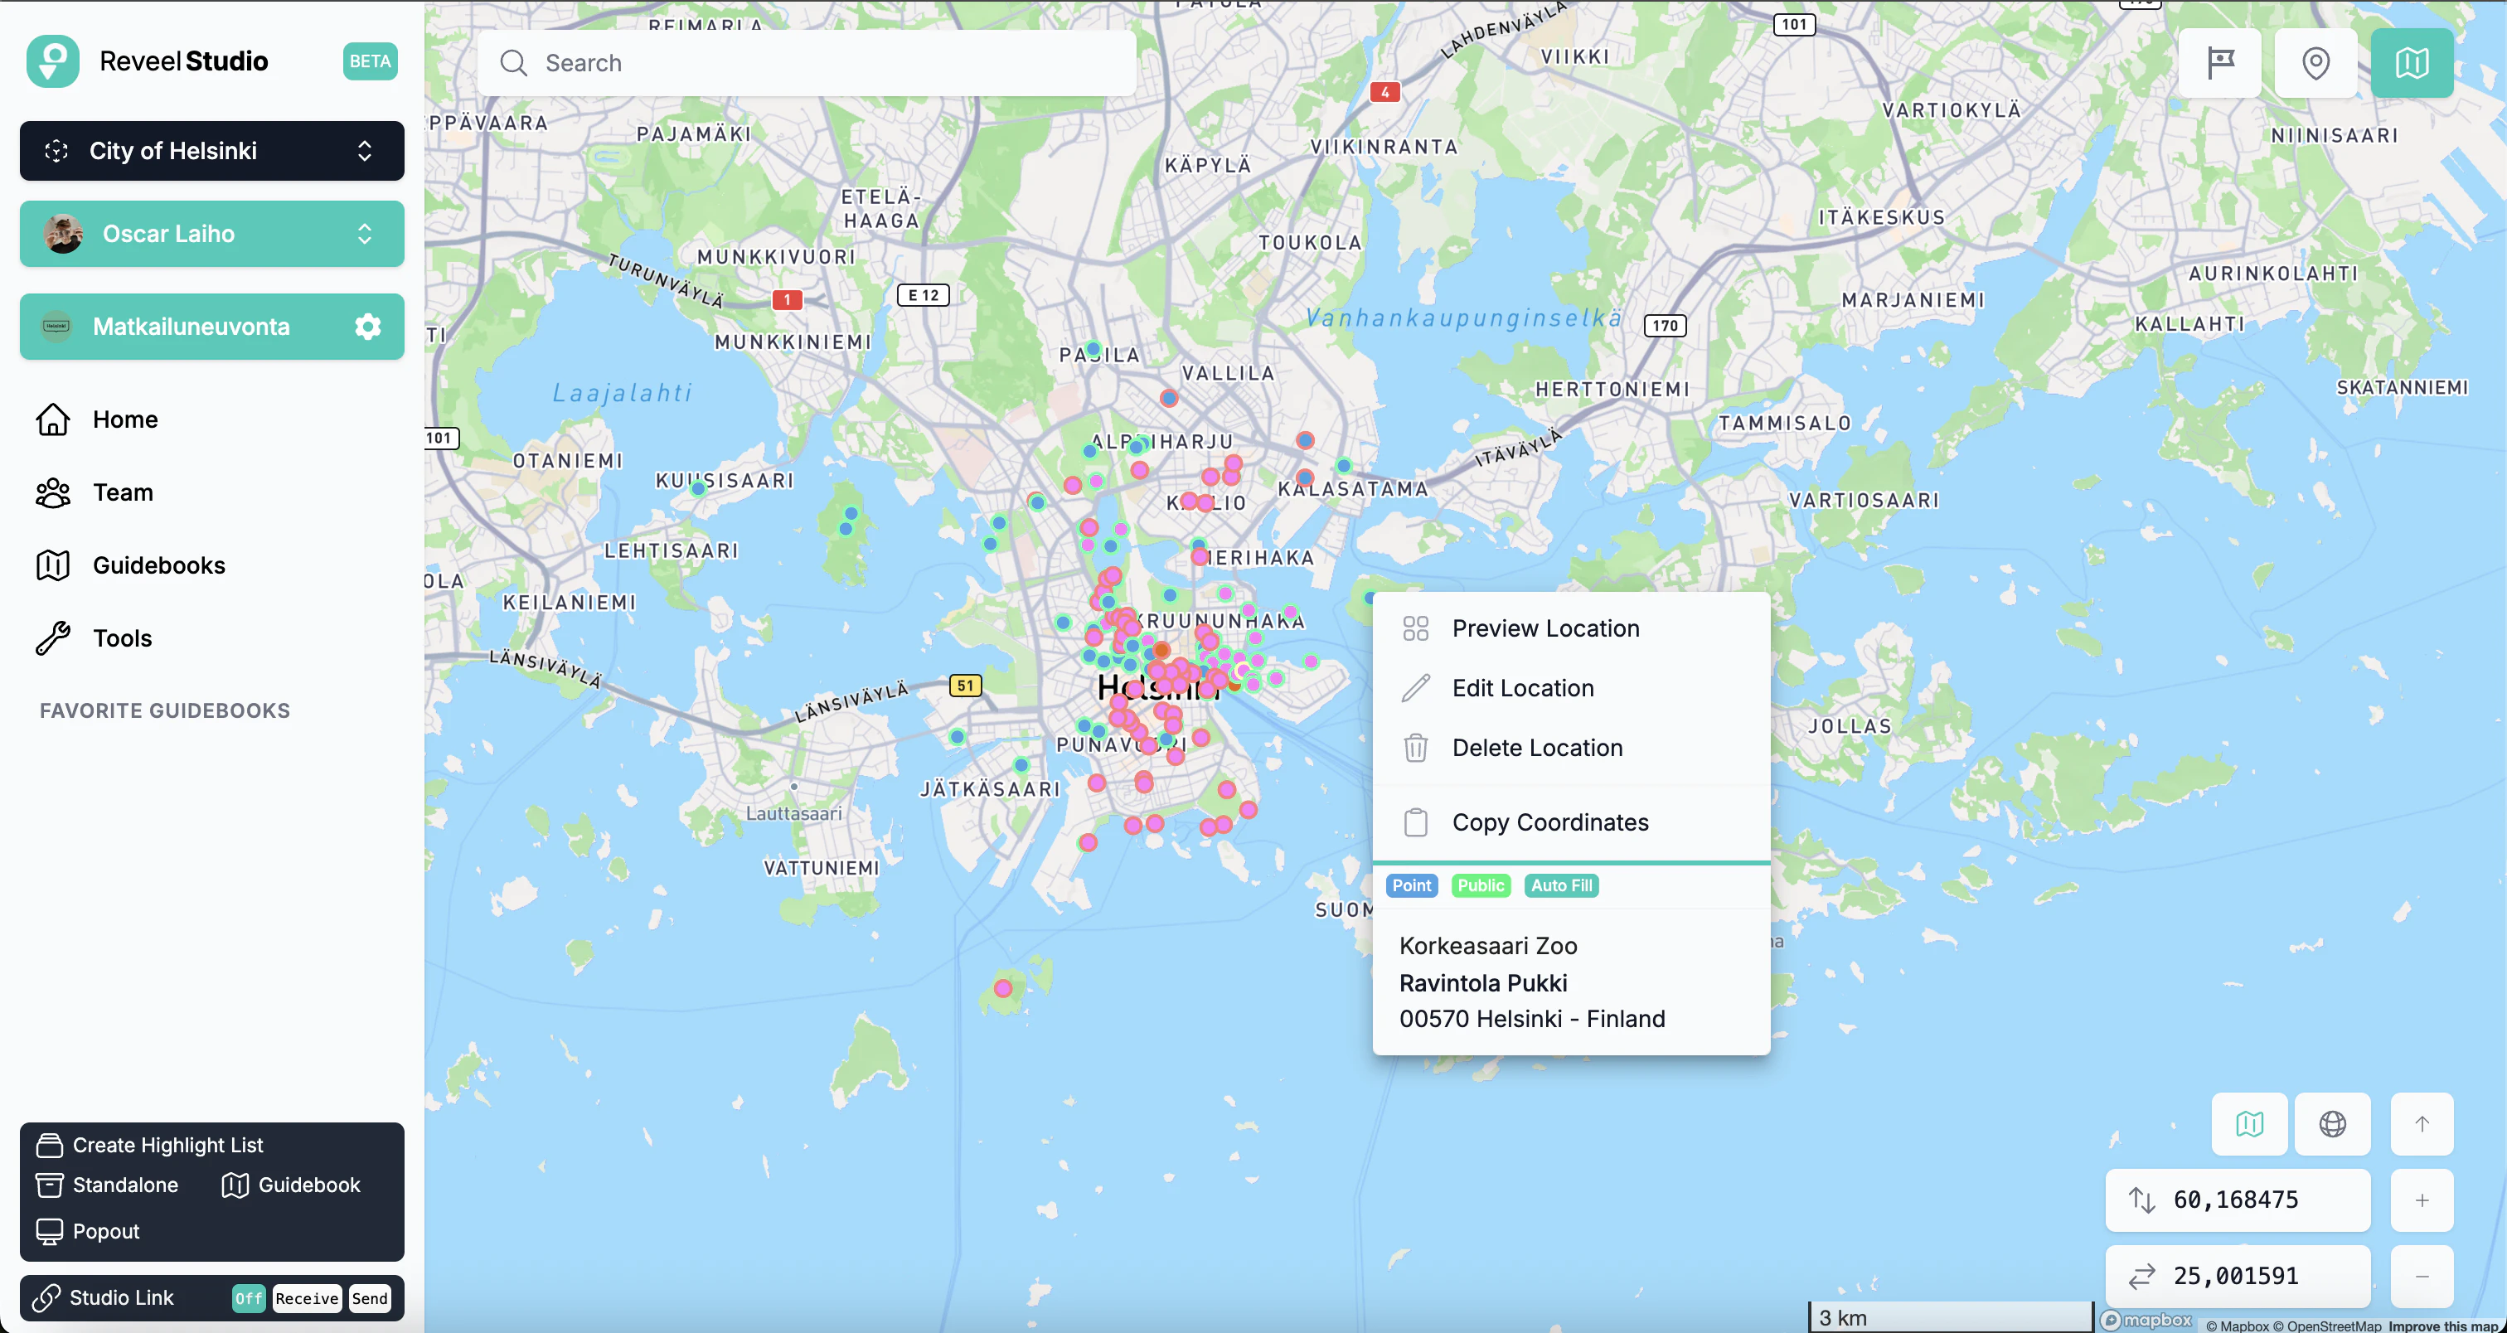
Task: Set Studio Link to Receive
Action: pyautogui.click(x=307, y=1298)
